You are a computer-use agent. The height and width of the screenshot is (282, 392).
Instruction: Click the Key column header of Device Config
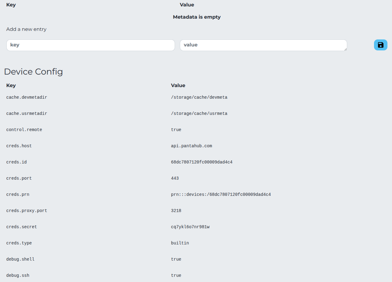[x=11, y=86]
